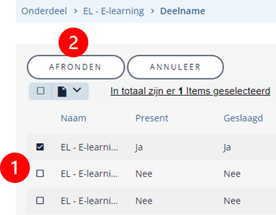
Task: Select the Deelname breadcrumb item
Action: point(182,11)
